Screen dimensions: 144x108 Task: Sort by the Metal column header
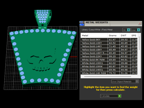tap(94, 35)
